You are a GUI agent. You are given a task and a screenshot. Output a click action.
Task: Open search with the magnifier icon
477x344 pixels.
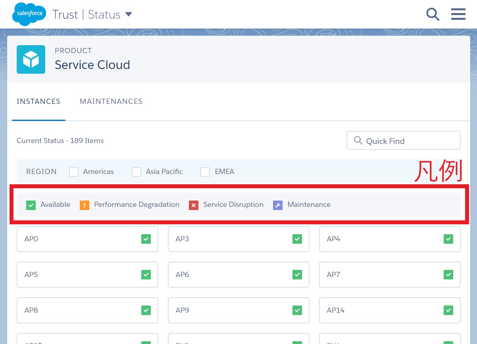click(x=433, y=15)
